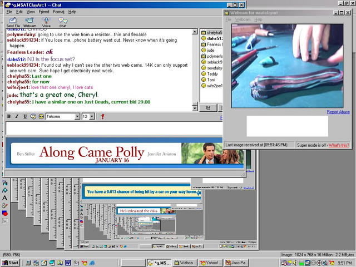Image resolution: width=356 pixels, height=267 pixels.
Task: Open the Help menu in the chat window
Action: pyautogui.click(x=72, y=12)
